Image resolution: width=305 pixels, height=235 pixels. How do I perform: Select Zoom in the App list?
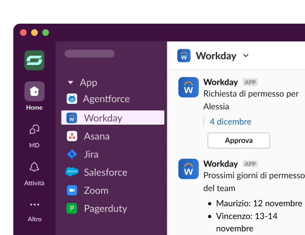113,190
